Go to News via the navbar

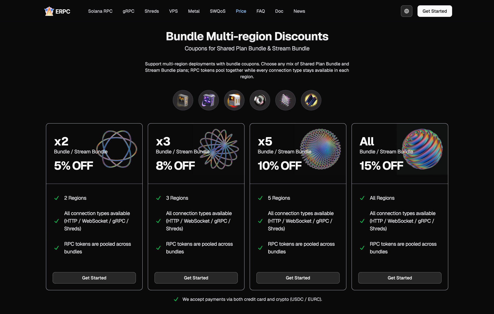tap(299, 11)
